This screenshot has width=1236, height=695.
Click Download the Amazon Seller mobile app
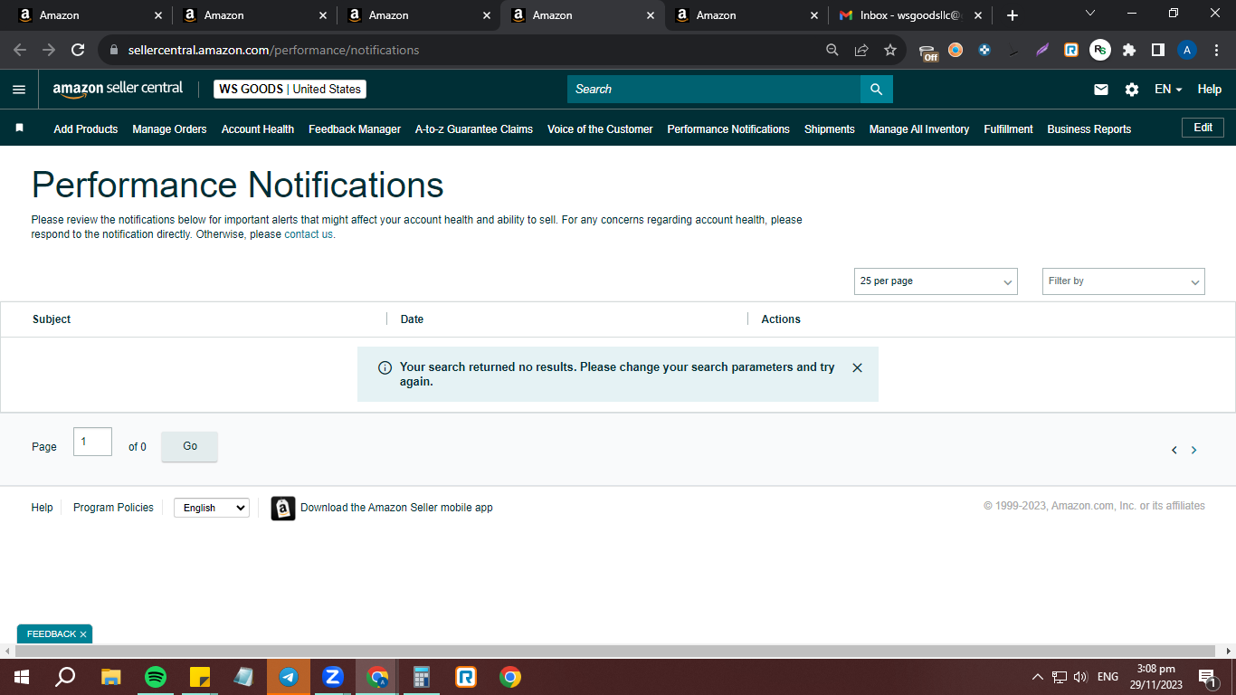[396, 508]
